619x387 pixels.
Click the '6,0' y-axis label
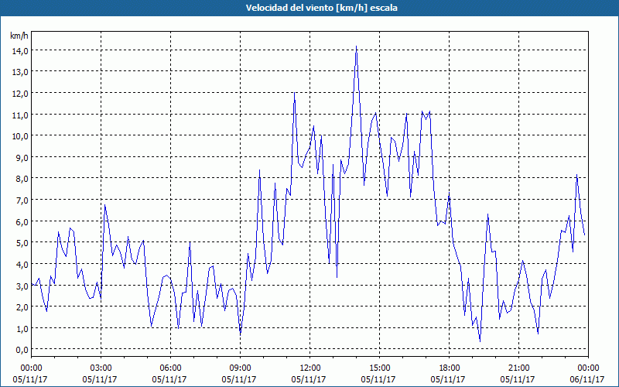coord(22,221)
